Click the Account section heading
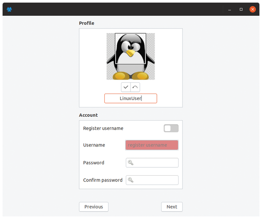 point(88,115)
